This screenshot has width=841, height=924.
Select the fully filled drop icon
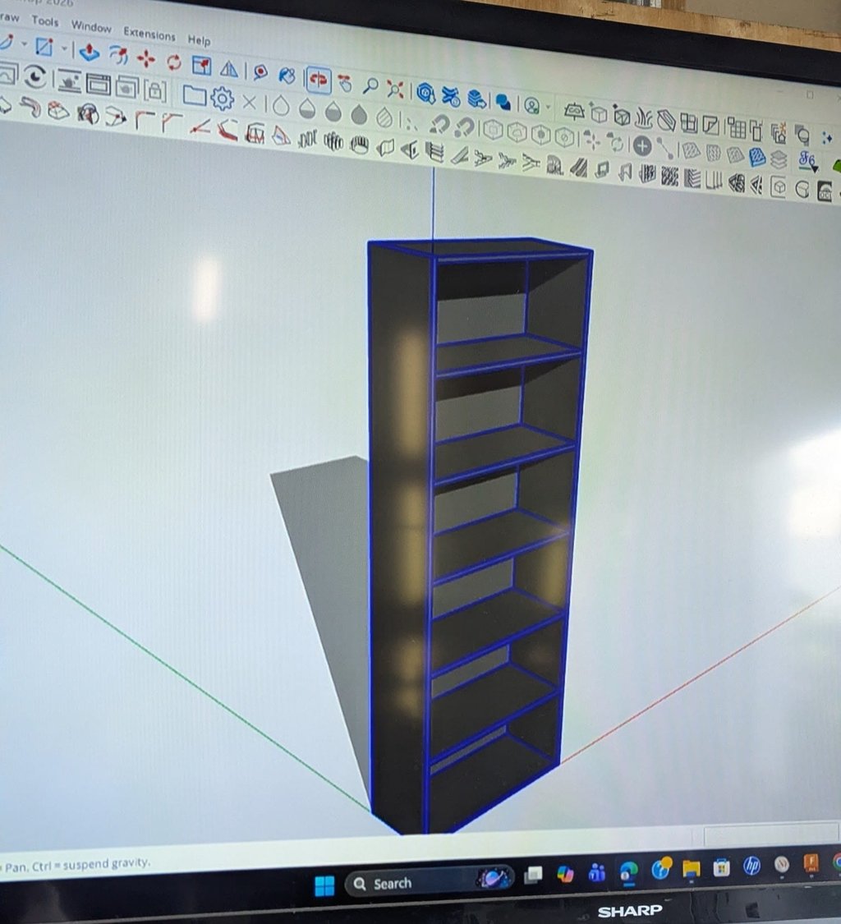tap(358, 115)
